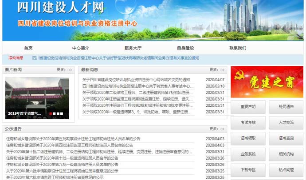Select 自身建设 navigation item
Viewport: 306px width, 180px height.
tap(185, 48)
